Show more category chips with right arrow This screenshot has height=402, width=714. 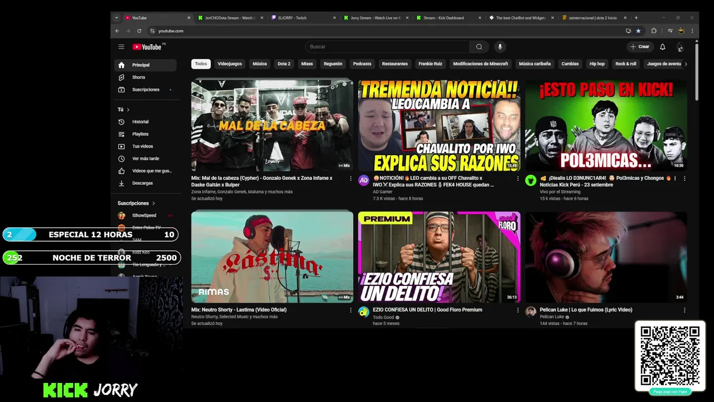click(686, 64)
